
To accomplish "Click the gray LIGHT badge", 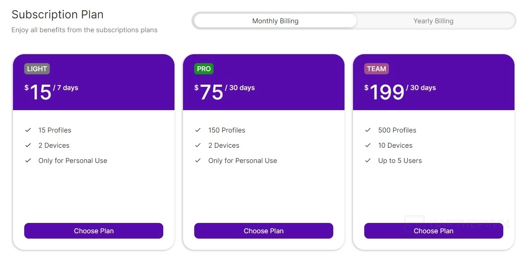I will pos(37,69).
